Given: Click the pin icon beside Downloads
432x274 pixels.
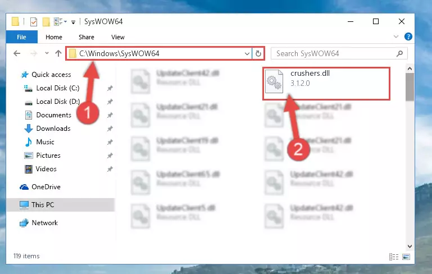Looking at the screenshot, I should 110,129.
